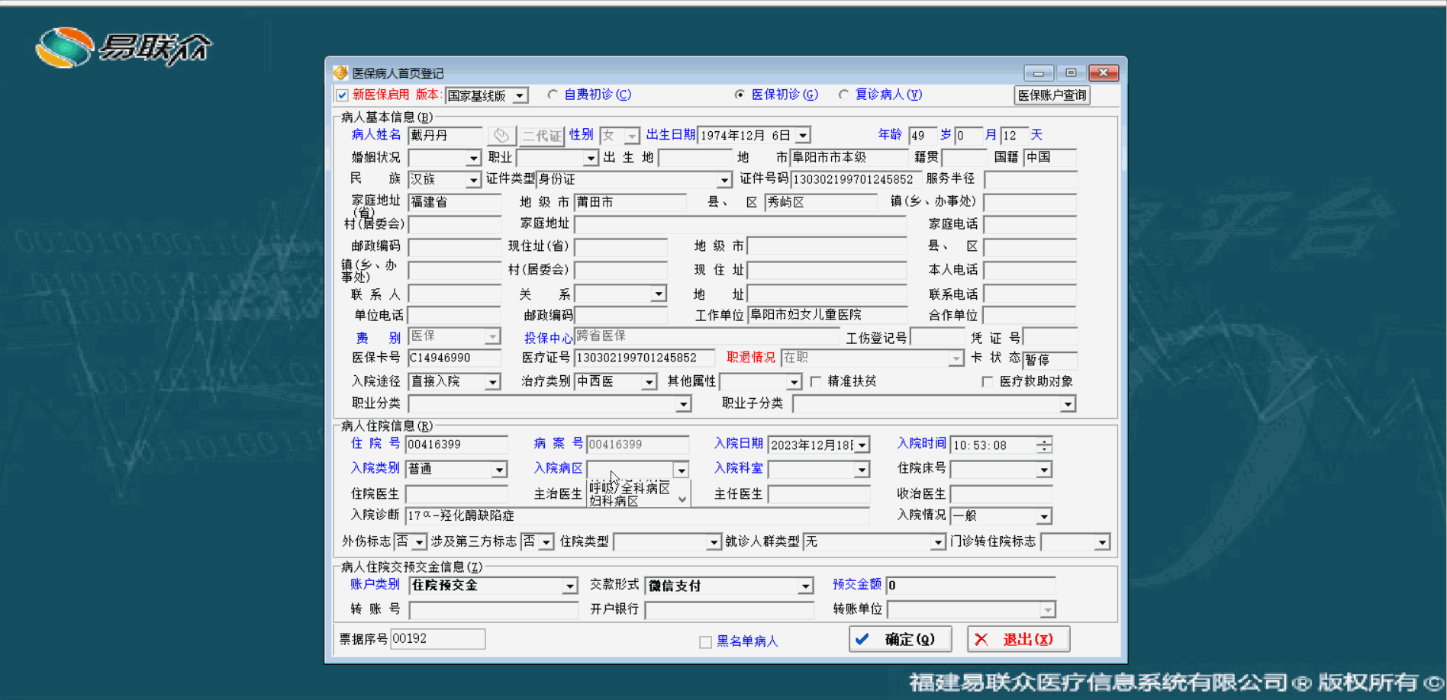Expand the 职业子分类 dropdown
The image size is (1447, 700).
point(1068,404)
